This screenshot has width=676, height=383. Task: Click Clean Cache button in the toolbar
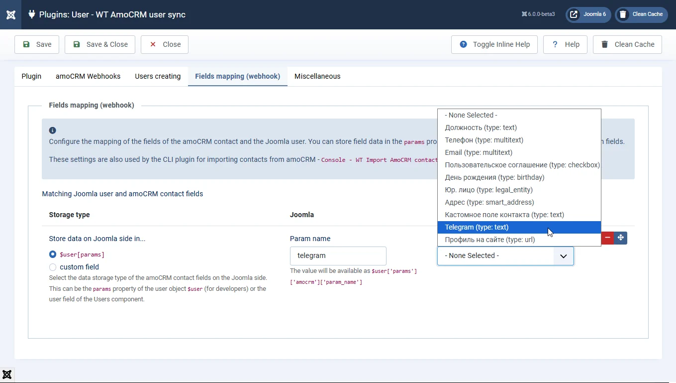(627, 44)
